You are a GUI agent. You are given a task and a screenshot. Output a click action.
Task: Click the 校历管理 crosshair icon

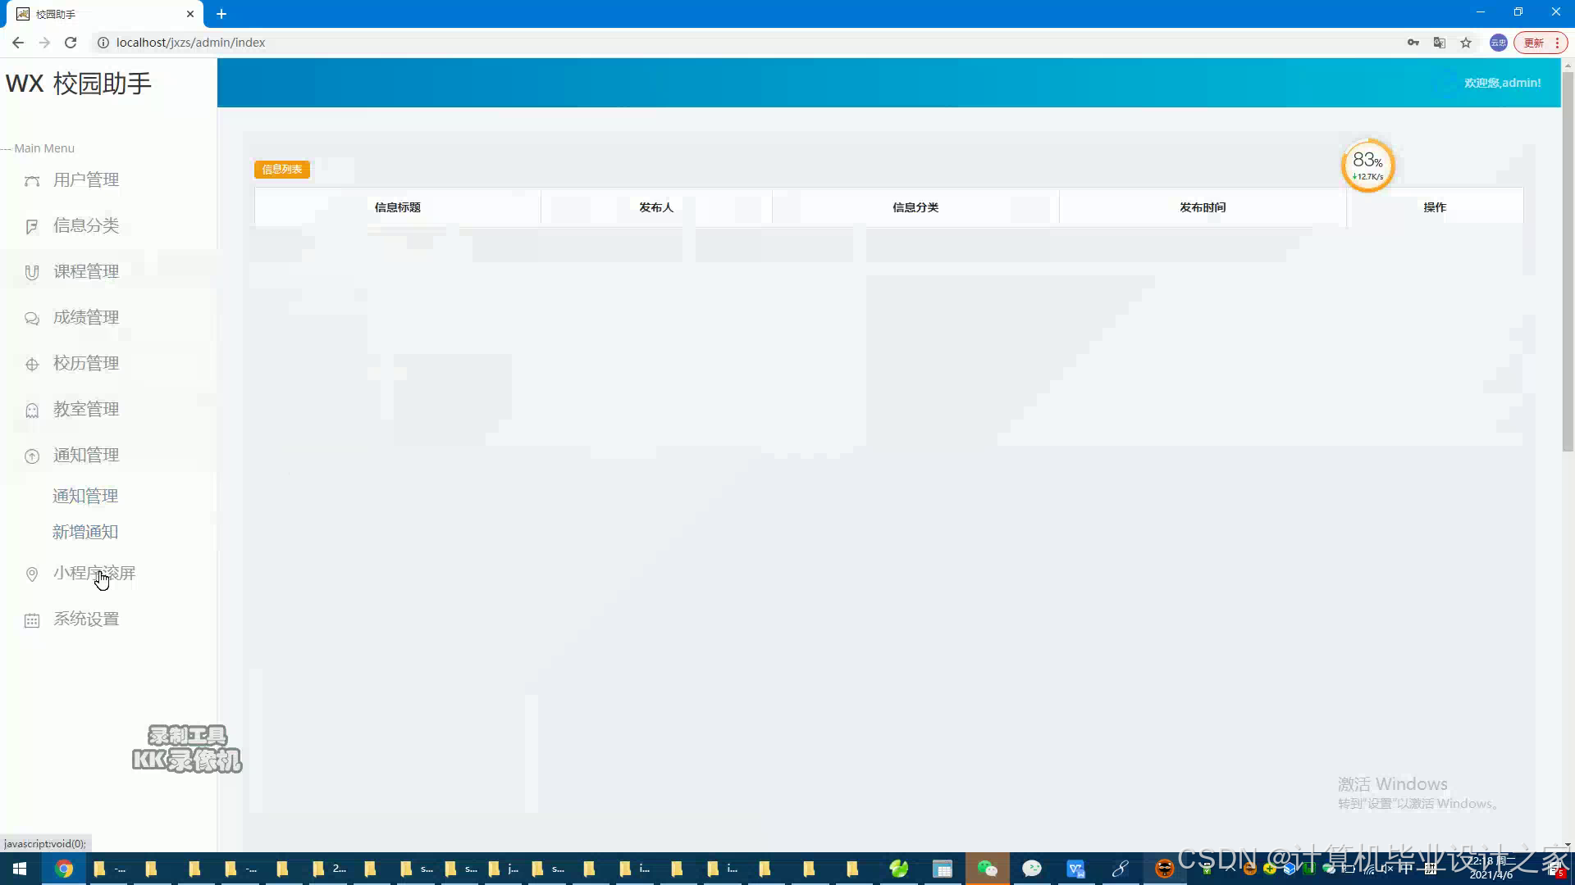[x=32, y=365]
